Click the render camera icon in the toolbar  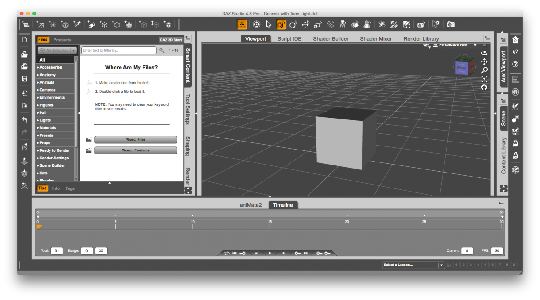450,24
